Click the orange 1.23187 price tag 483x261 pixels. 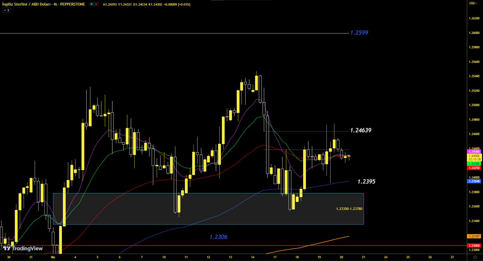point(474,236)
